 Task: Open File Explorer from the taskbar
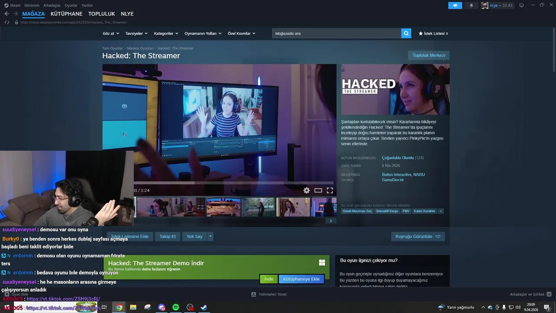(133, 307)
